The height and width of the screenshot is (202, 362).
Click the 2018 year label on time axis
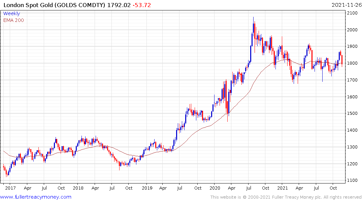(78, 188)
